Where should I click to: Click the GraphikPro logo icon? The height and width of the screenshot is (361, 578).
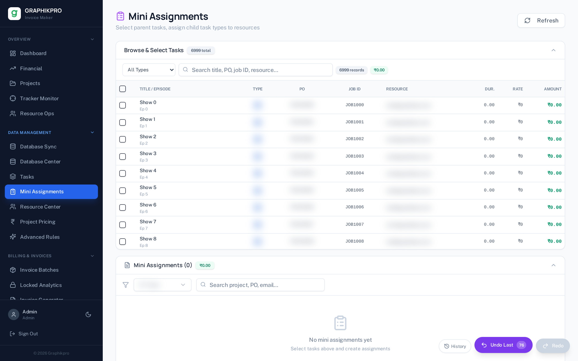[14, 14]
